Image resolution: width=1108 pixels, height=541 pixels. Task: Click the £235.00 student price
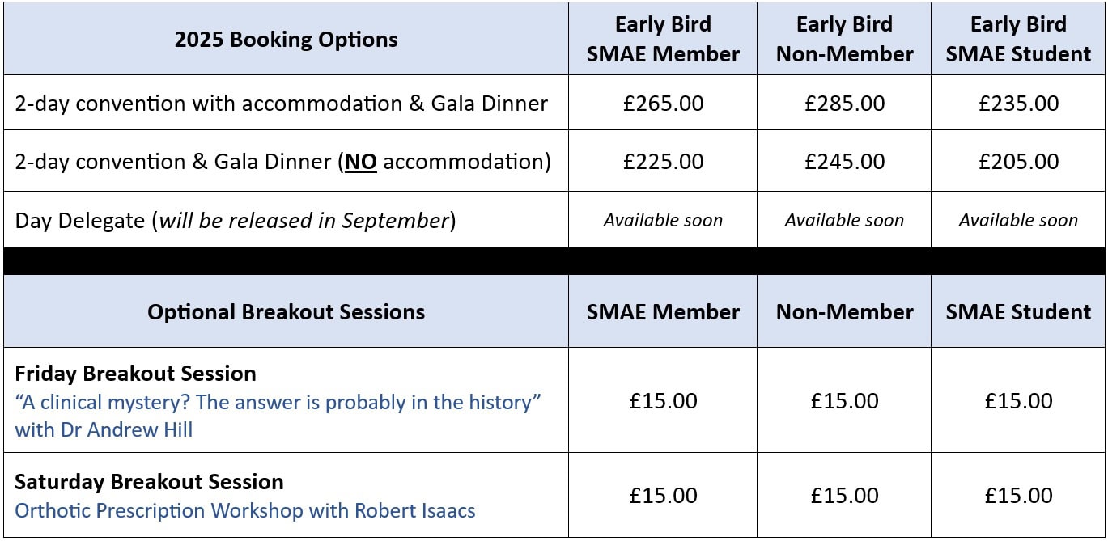[x=1018, y=104]
